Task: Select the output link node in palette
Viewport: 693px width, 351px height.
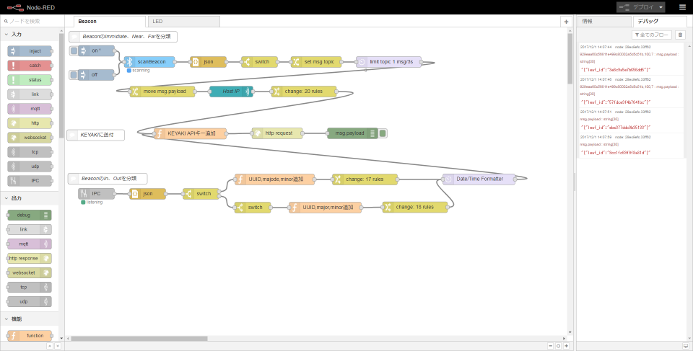Action: click(x=30, y=230)
